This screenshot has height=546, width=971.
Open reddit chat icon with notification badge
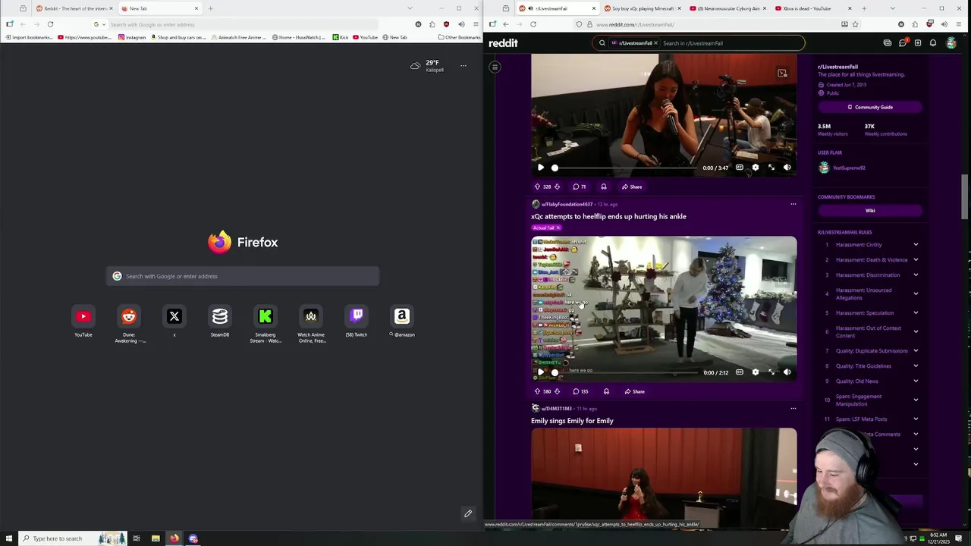tap(903, 43)
